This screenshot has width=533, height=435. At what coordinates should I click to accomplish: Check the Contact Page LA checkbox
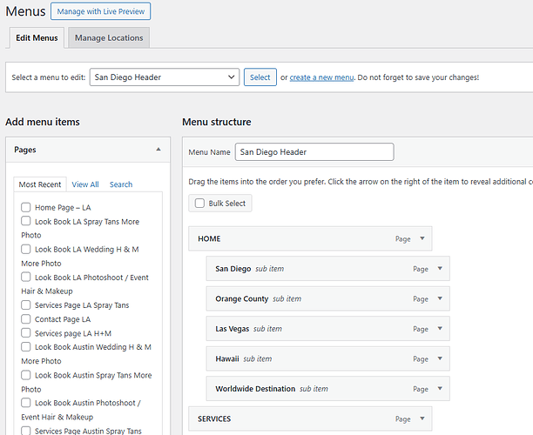tap(26, 319)
